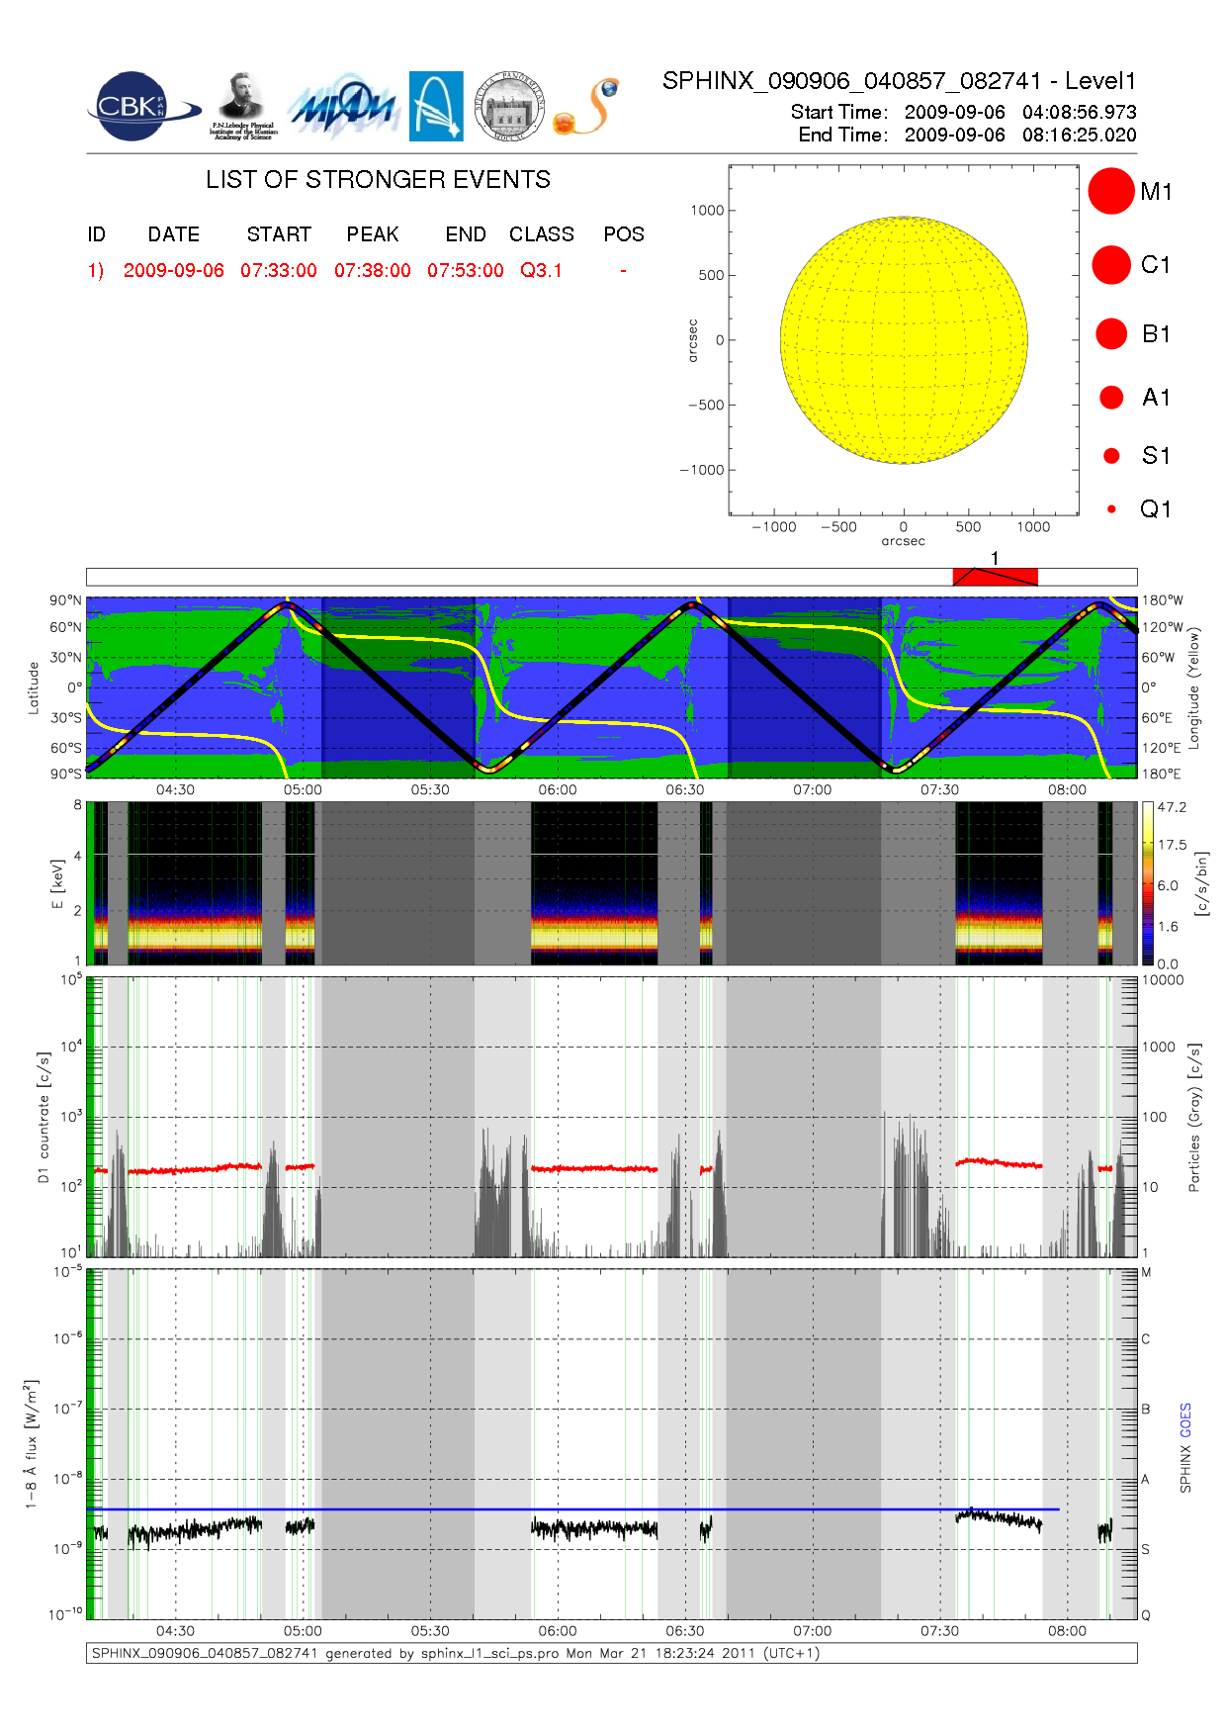
Task: Click the event marker label '1'
Action: pyautogui.click(x=995, y=558)
